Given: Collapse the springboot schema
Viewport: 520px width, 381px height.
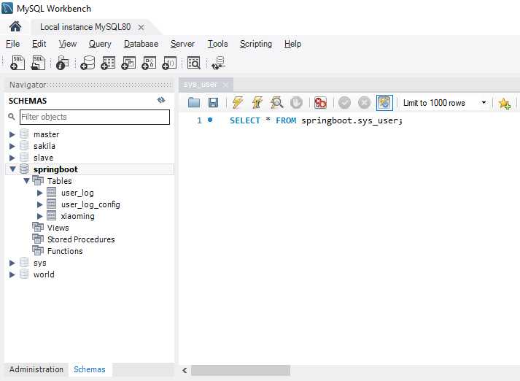Looking at the screenshot, I should [12, 169].
